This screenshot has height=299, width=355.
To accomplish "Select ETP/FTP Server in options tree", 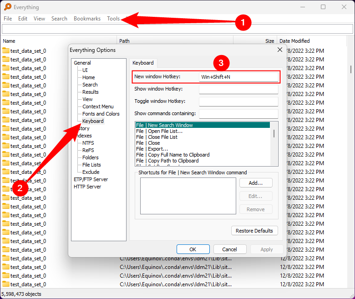I will pos(91,179).
